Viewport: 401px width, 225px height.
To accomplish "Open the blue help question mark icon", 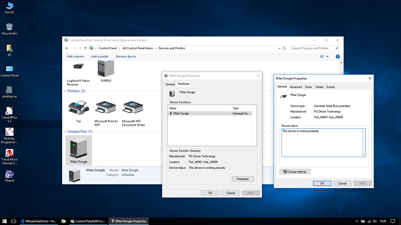I will [x=338, y=57].
